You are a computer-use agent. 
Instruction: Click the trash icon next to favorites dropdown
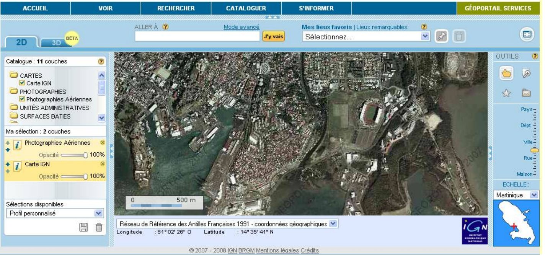click(459, 36)
